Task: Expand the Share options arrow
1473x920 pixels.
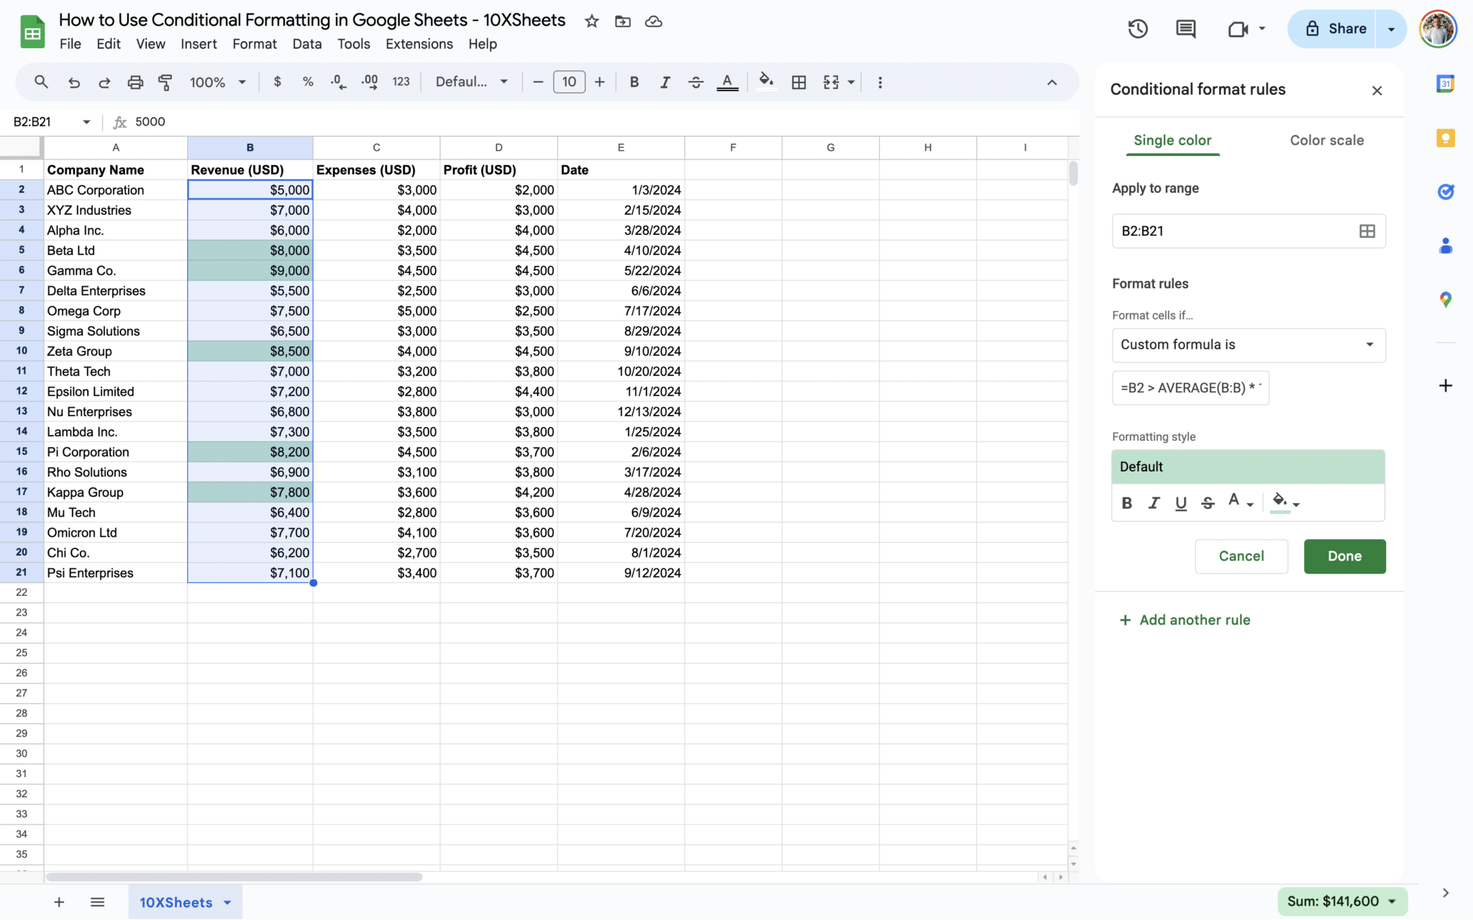Action: tap(1391, 29)
